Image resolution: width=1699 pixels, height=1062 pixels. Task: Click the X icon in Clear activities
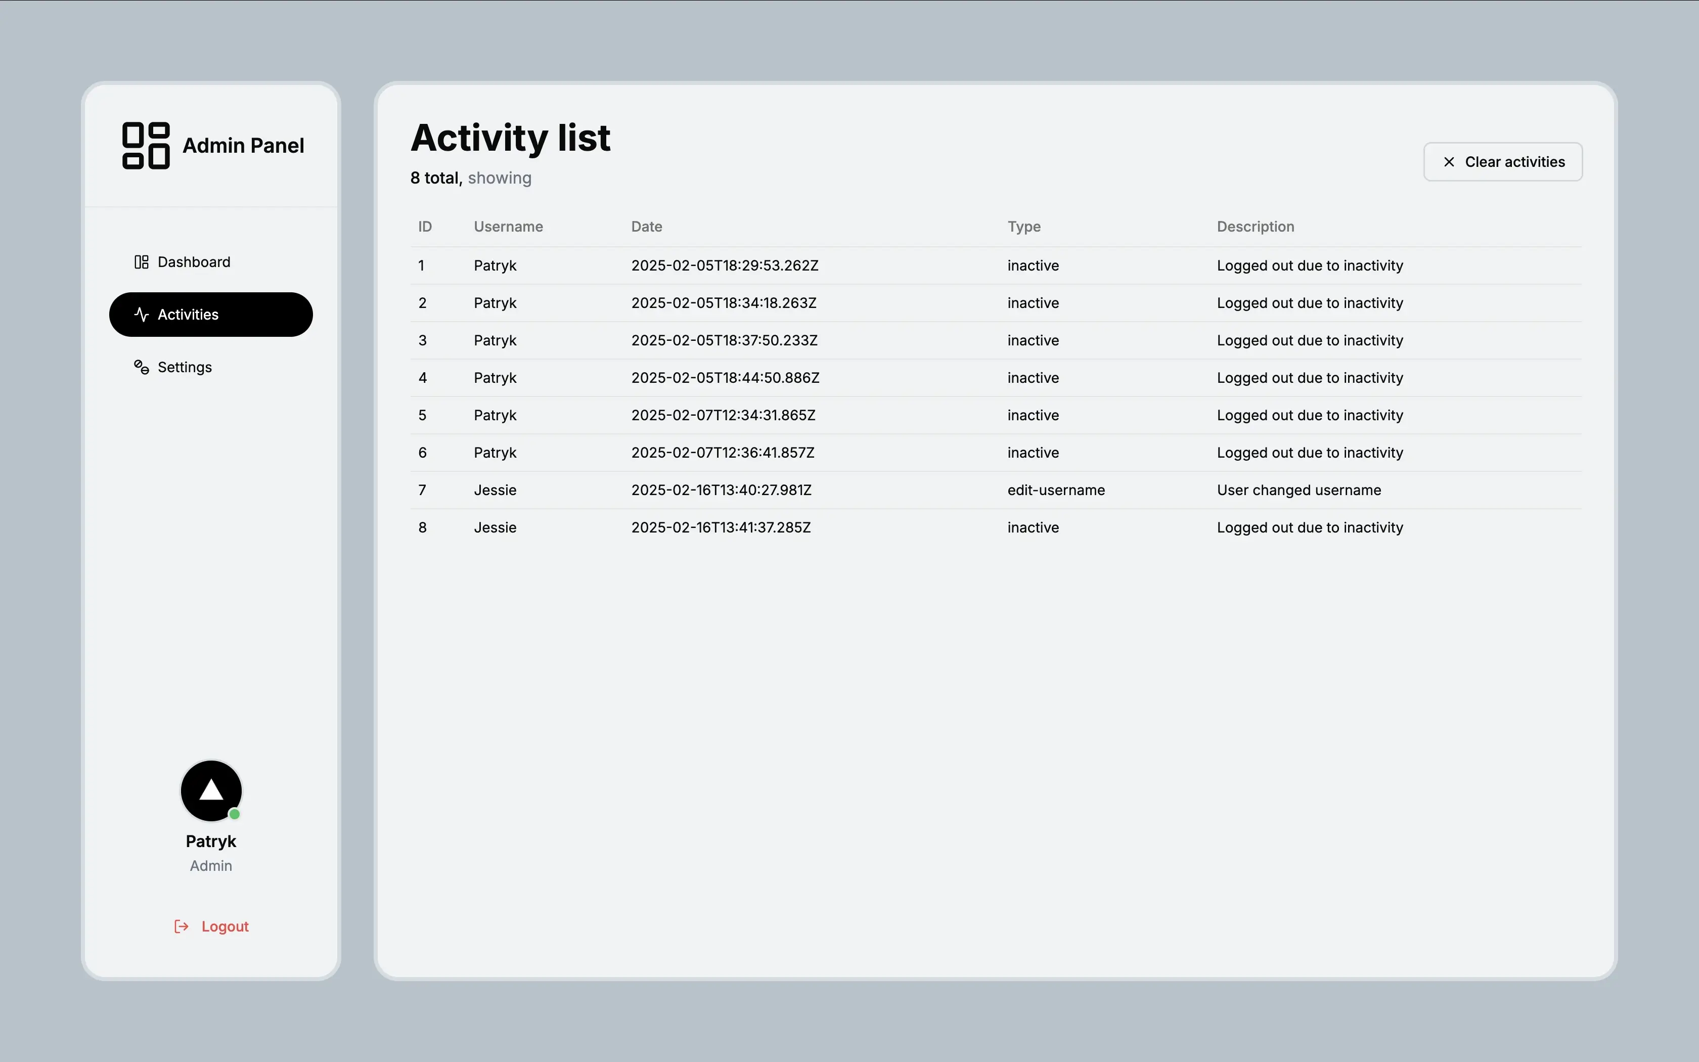(x=1448, y=162)
